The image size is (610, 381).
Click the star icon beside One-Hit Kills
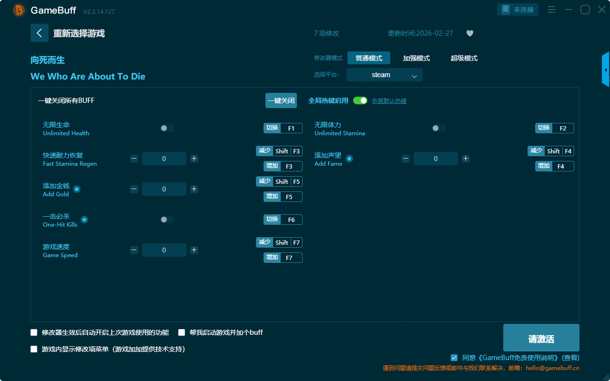pos(84,220)
